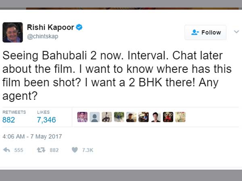Click the retweet arrows icon
The width and height of the screenshot is (242, 181).
click(41, 150)
